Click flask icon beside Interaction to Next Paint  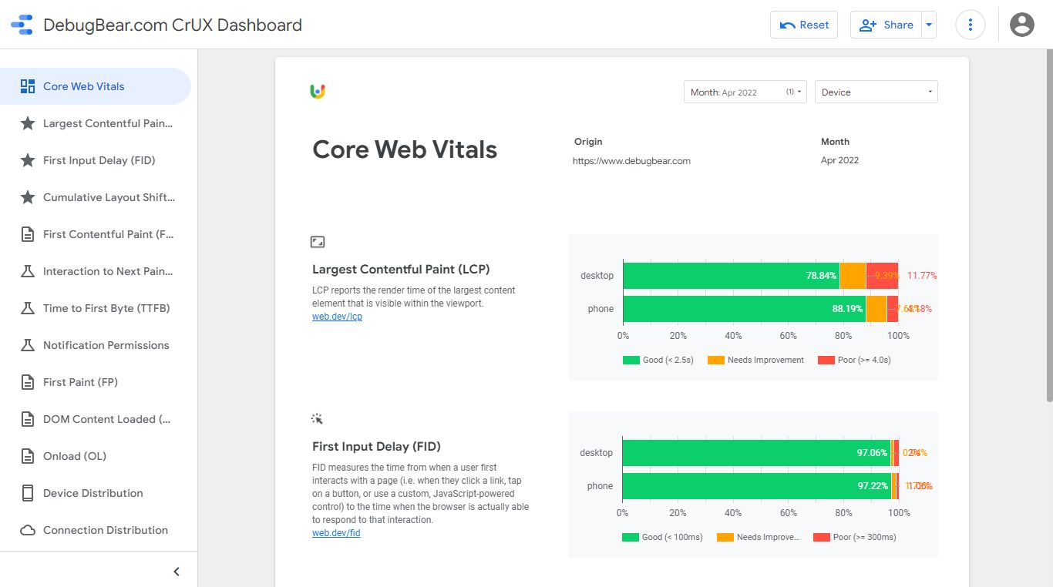point(28,271)
